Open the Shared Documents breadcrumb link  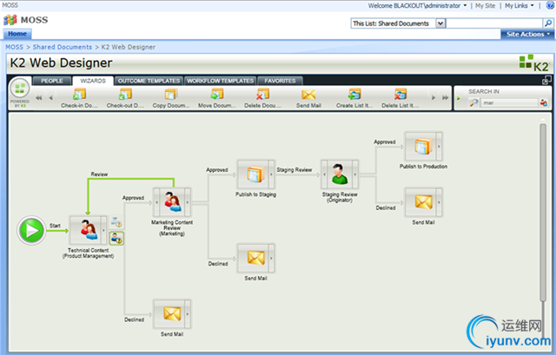pos(63,47)
